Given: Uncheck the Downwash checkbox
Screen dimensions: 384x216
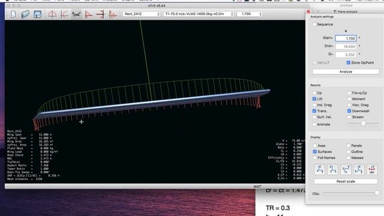Looking at the screenshot, I should point(349,111).
